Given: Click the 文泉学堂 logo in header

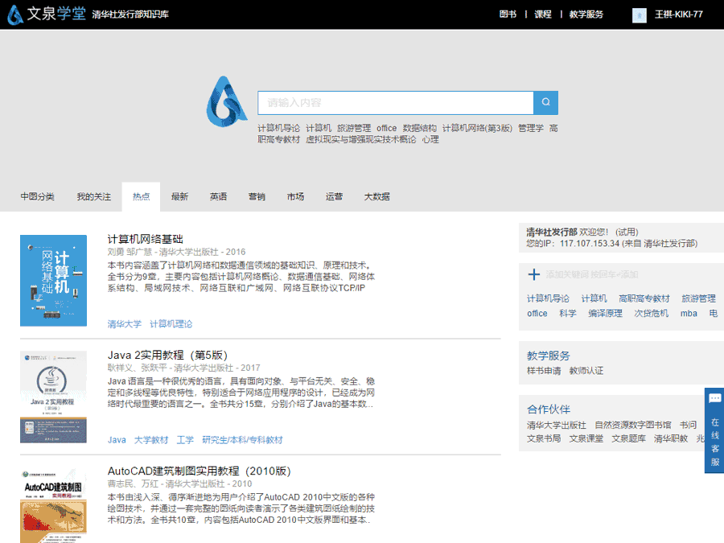Looking at the screenshot, I should coord(47,14).
